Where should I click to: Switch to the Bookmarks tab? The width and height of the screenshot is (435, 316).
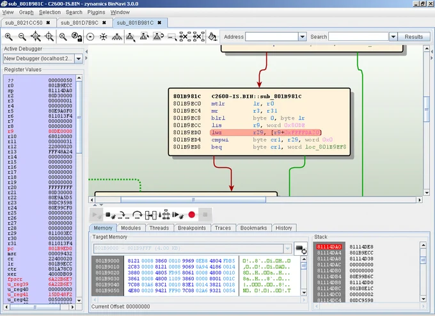tap(253, 228)
